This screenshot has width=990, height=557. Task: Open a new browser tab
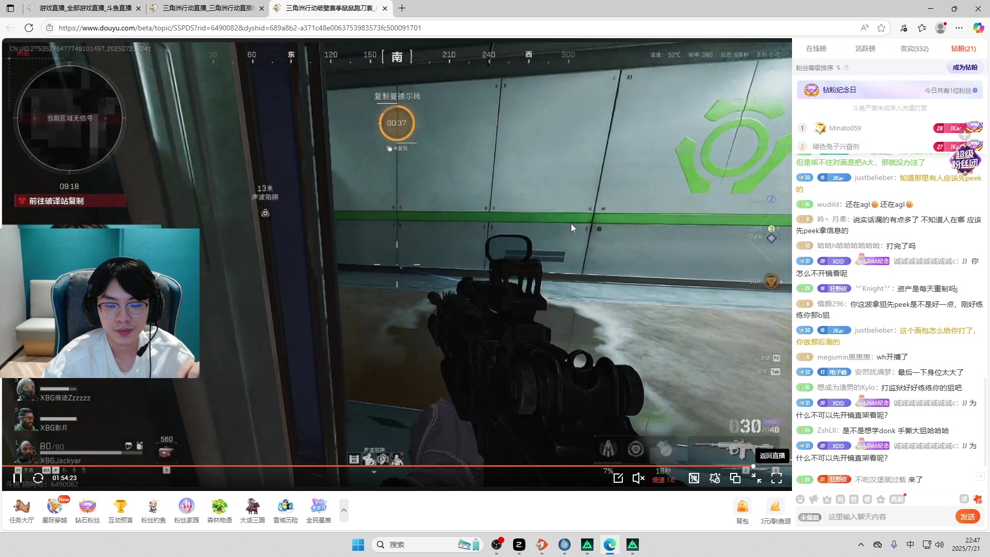[x=402, y=8]
